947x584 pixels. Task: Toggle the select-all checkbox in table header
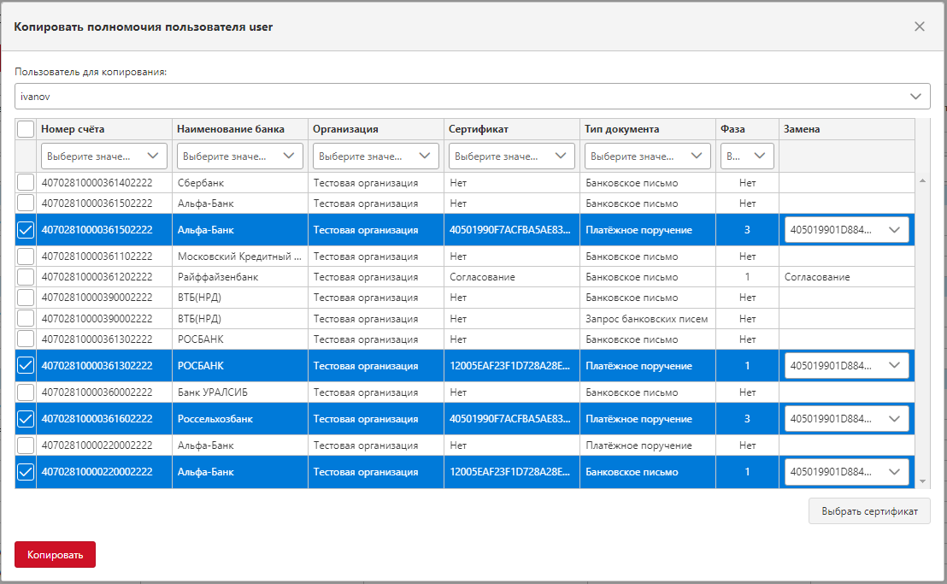coord(26,129)
